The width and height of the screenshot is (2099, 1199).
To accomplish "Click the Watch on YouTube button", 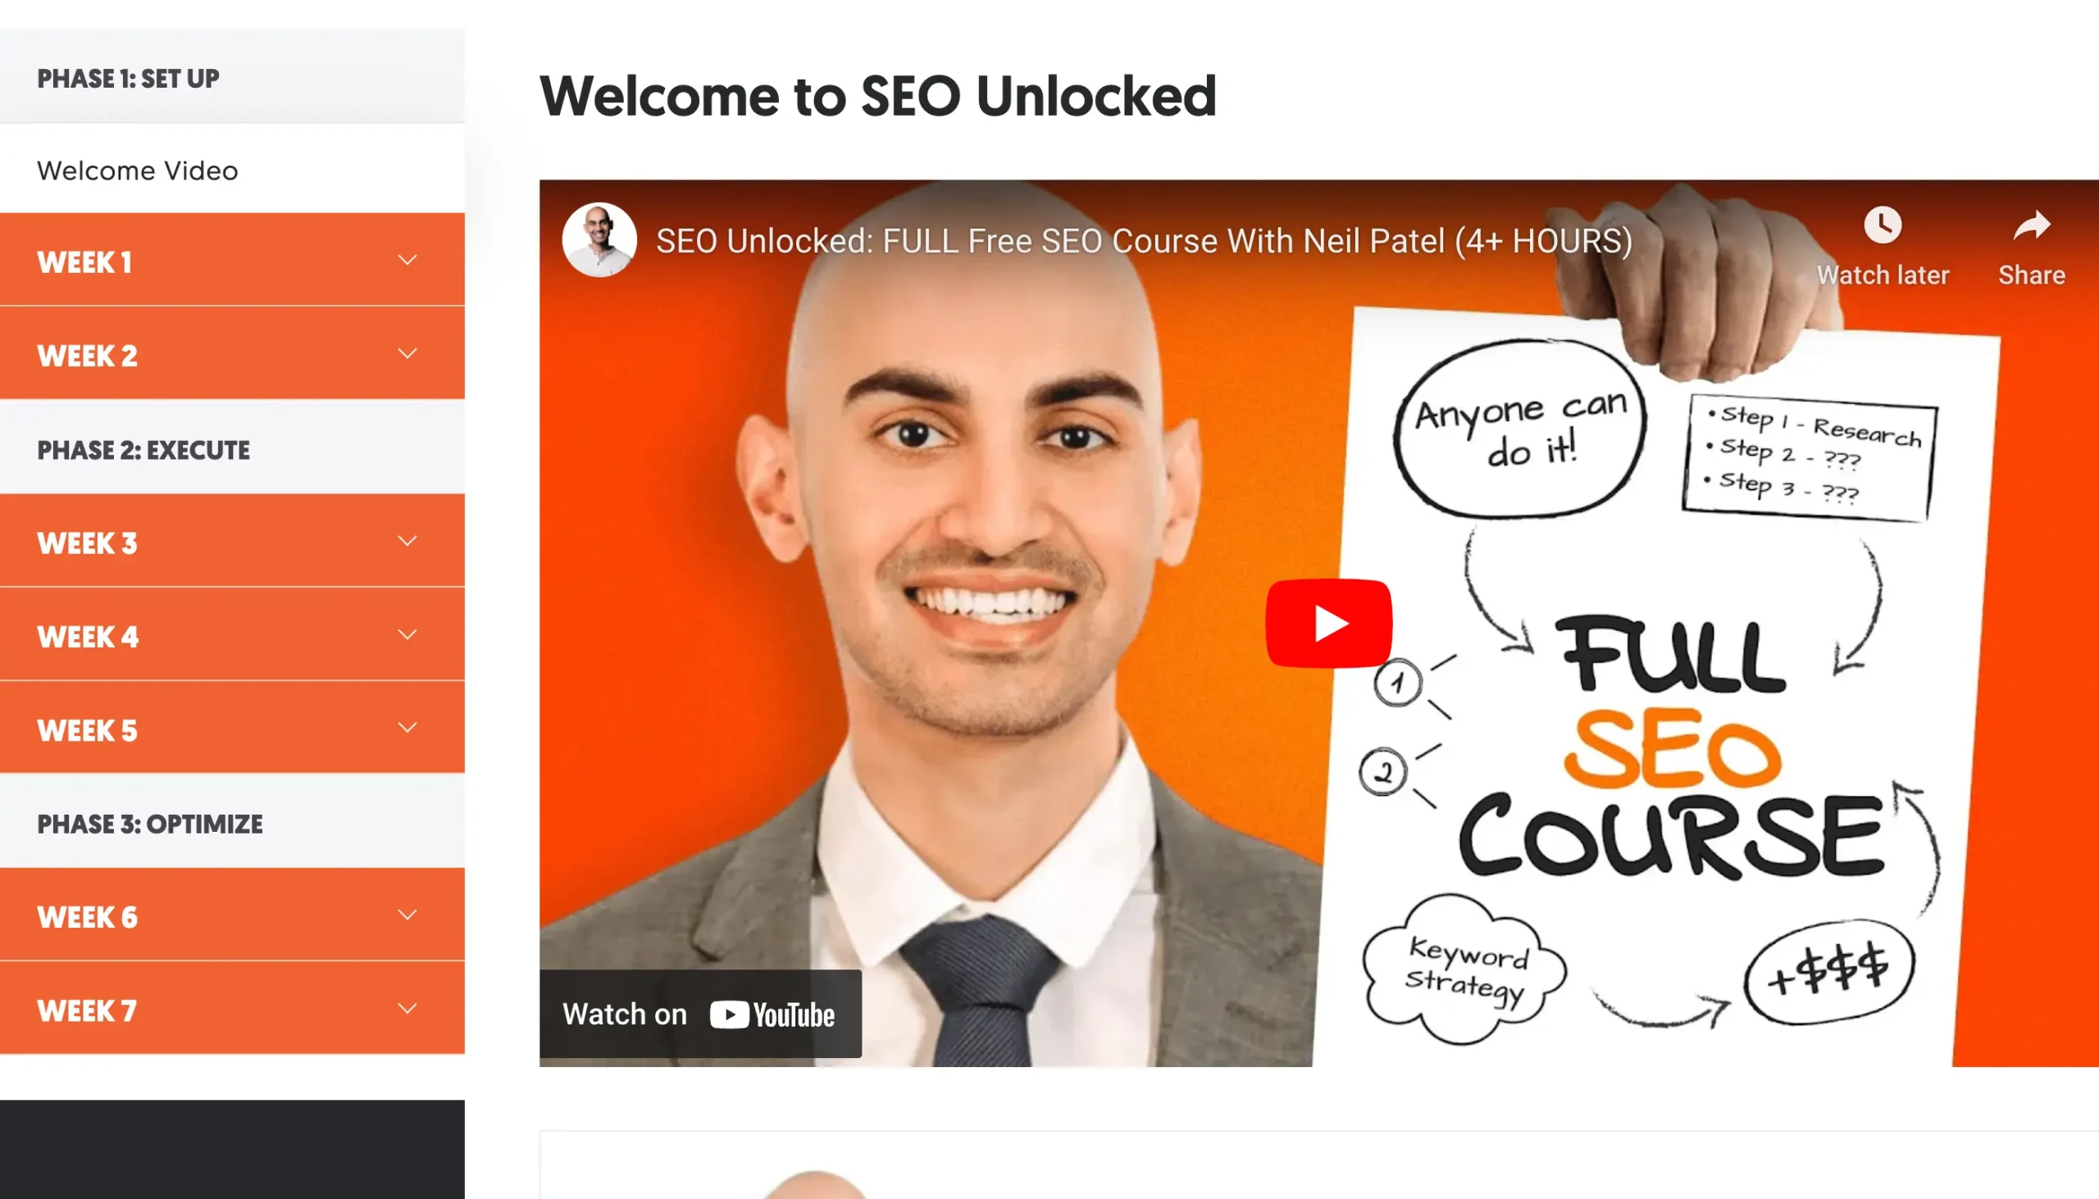I will tap(700, 1014).
